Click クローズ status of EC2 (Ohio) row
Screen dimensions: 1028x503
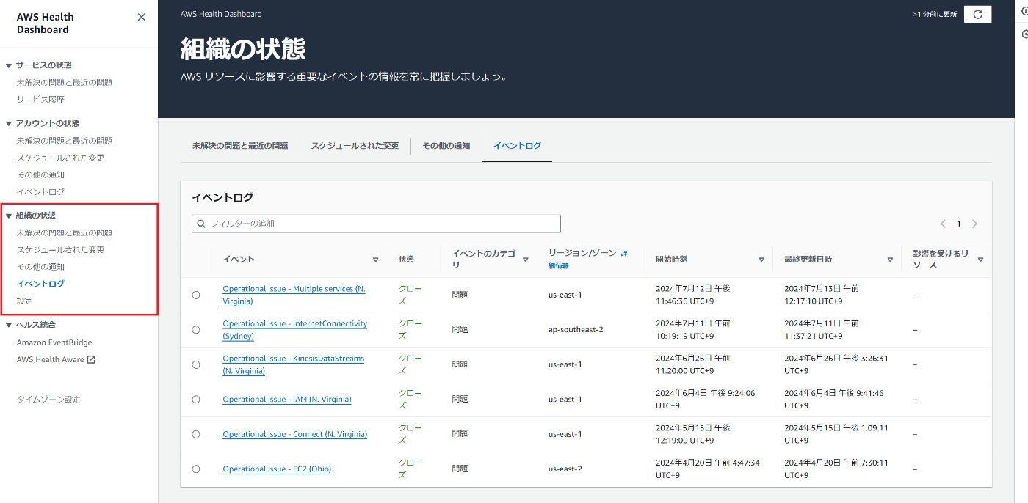pyautogui.click(x=410, y=469)
